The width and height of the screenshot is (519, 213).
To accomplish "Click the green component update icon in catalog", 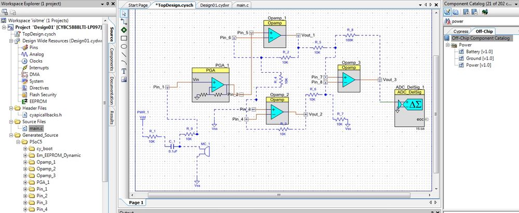I will (485, 12).
